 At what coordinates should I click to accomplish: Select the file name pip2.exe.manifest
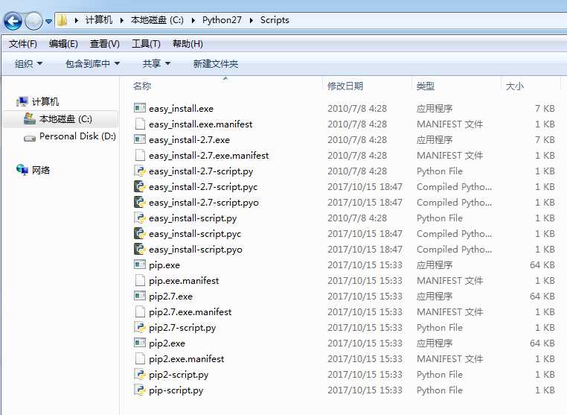(x=186, y=359)
